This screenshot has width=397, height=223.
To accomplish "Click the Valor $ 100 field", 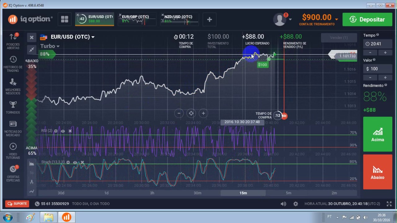I will click(378, 69).
